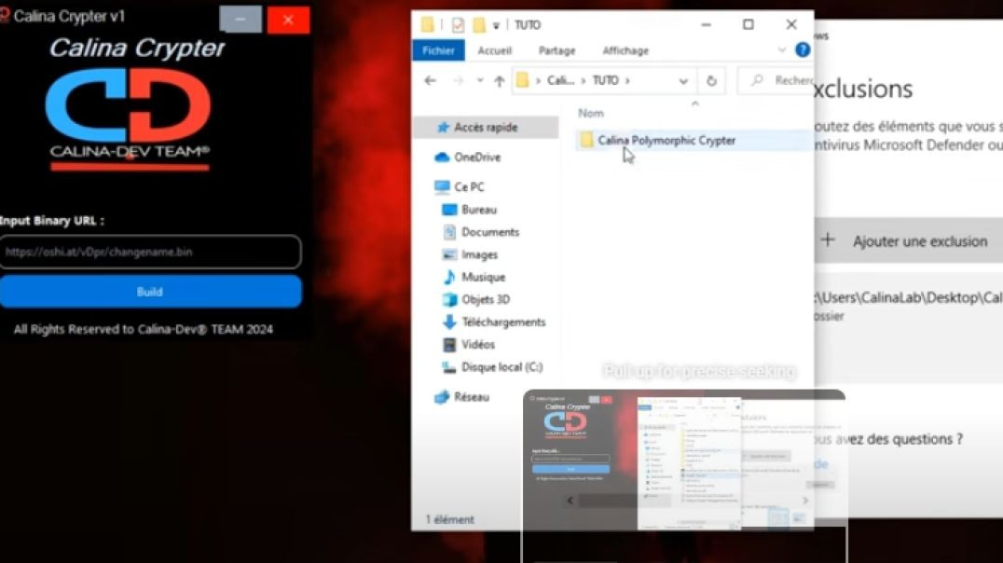Click the OneDrive cloud icon
The height and width of the screenshot is (563, 1003).
tap(441, 158)
